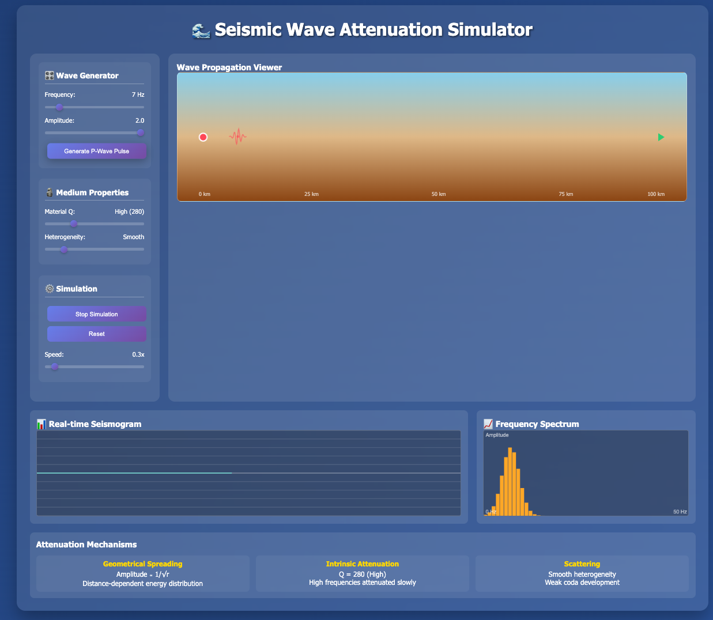Select the red source marker in the viewer

click(x=203, y=137)
